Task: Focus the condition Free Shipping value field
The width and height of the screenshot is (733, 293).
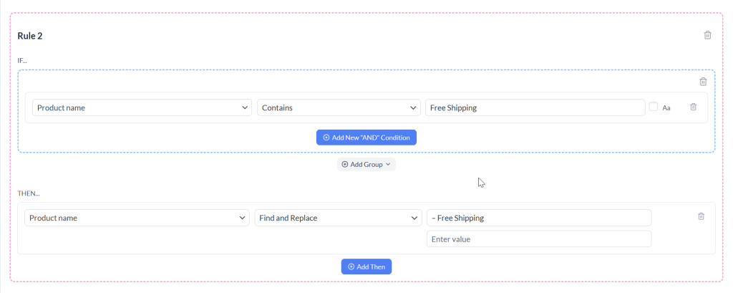Action: pyautogui.click(x=535, y=107)
